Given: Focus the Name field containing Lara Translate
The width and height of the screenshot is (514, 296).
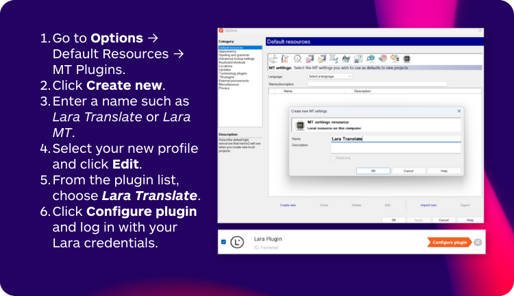Looking at the screenshot, I should (x=395, y=138).
